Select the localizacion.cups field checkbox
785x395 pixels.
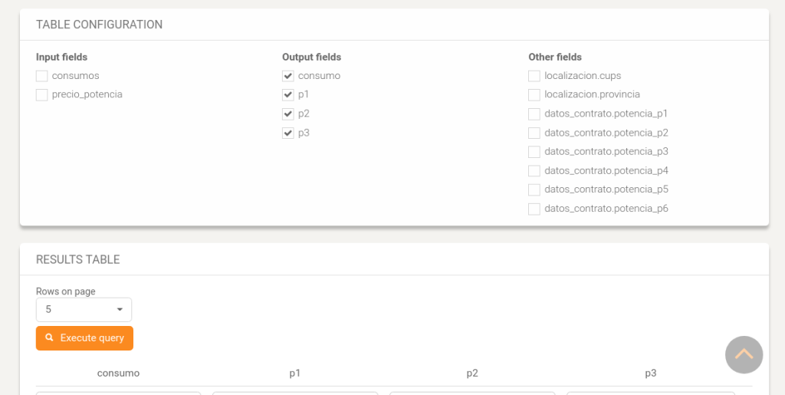click(534, 76)
